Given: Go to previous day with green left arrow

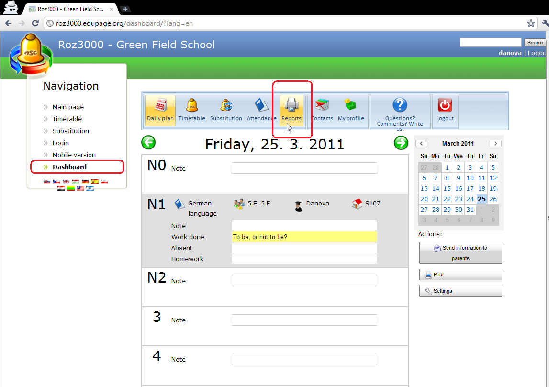Looking at the screenshot, I should pos(148,143).
